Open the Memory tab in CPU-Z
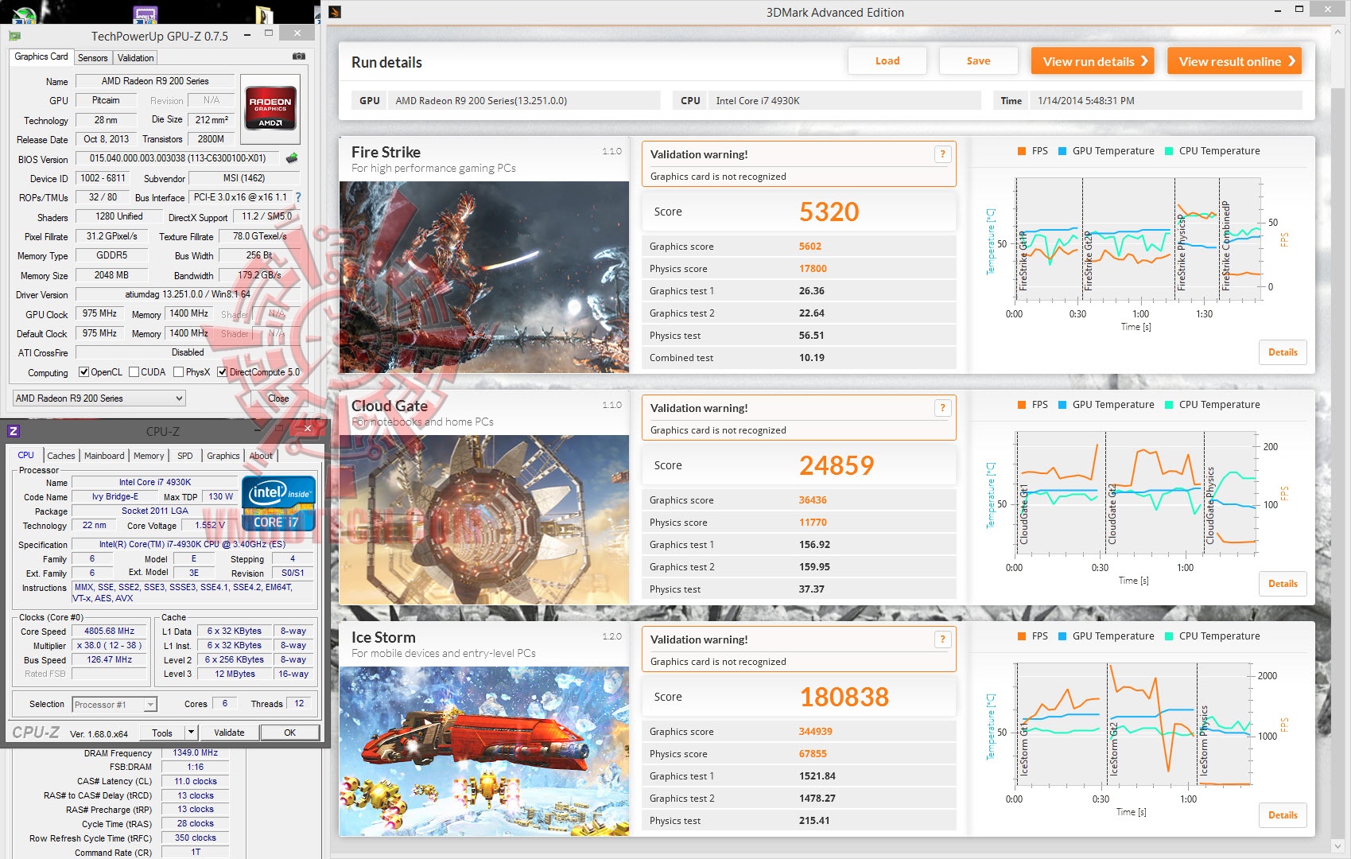This screenshot has height=859, width=1351. point(149,456)
